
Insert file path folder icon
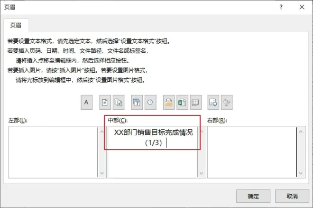pyautogui.click(x=169, y=102)
